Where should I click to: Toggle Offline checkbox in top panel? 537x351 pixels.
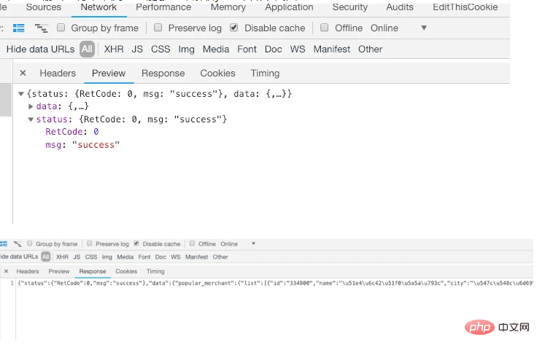click(x=325, y=28)
